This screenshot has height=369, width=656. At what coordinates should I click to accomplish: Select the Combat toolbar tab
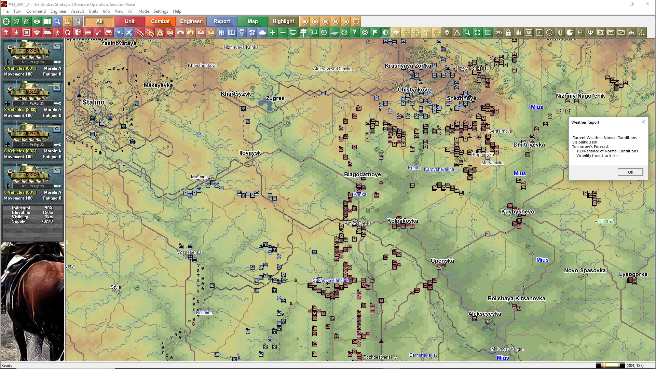tap(160, 22)
